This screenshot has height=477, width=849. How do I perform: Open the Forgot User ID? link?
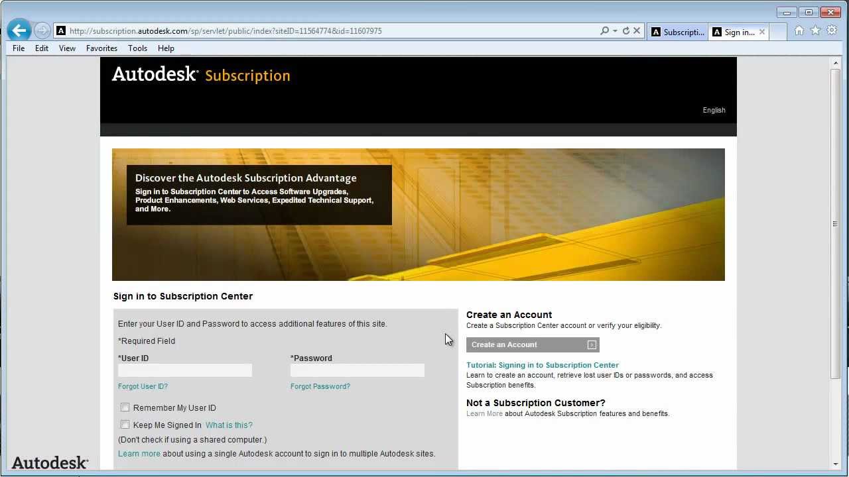(143, 386)
